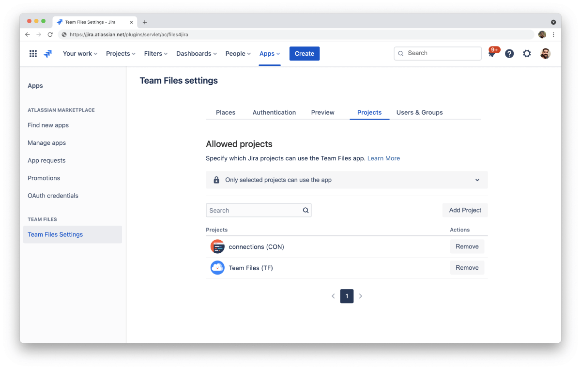Open the help question mark icon
The image size is (581, 369).
509,54
